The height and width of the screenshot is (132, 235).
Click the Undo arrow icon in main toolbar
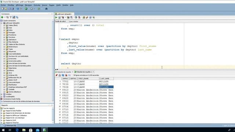point(18,9)
